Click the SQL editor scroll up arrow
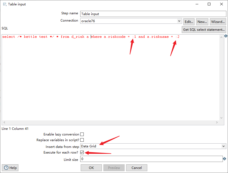Screen dimensions: 228x173 tap(222, 37)
